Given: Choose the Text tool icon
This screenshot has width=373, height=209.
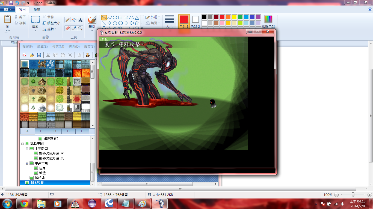Looking at the screenshot, I should click(x=80, y=20).
